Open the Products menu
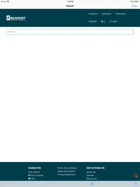140x187 pixels. [93, 14]
